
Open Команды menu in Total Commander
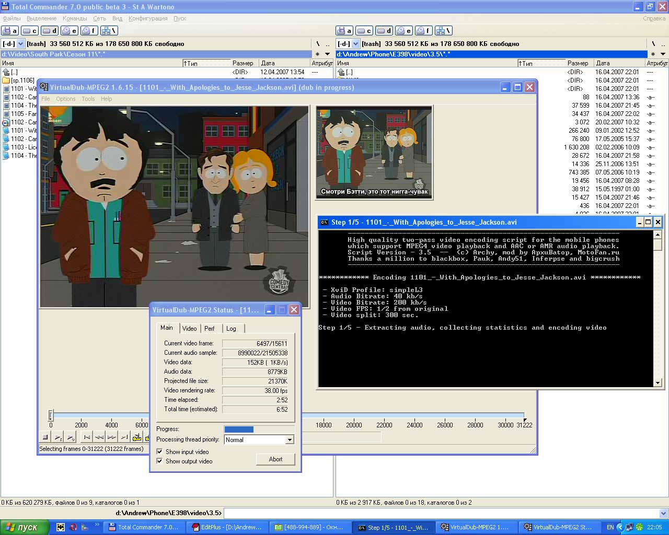75,18
